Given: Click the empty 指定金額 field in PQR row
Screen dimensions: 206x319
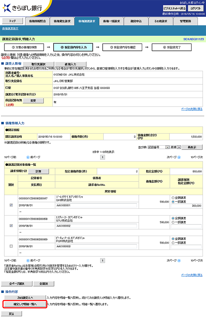Looking at the screenshot, I should coord(186,247).
